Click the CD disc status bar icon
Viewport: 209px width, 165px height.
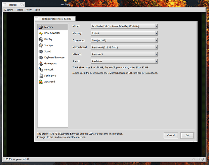point(198,159)
